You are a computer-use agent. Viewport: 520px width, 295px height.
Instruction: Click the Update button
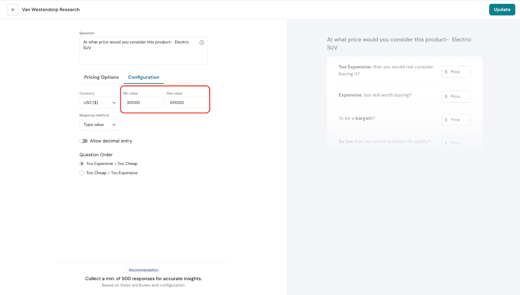pyautogui.click(x=502, y=10)
